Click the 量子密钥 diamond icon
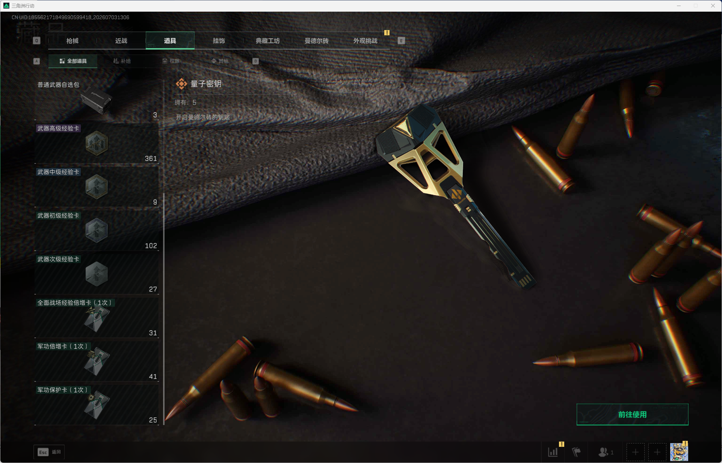The width and height of the screenshot is (722, 463). coord(181,84)
